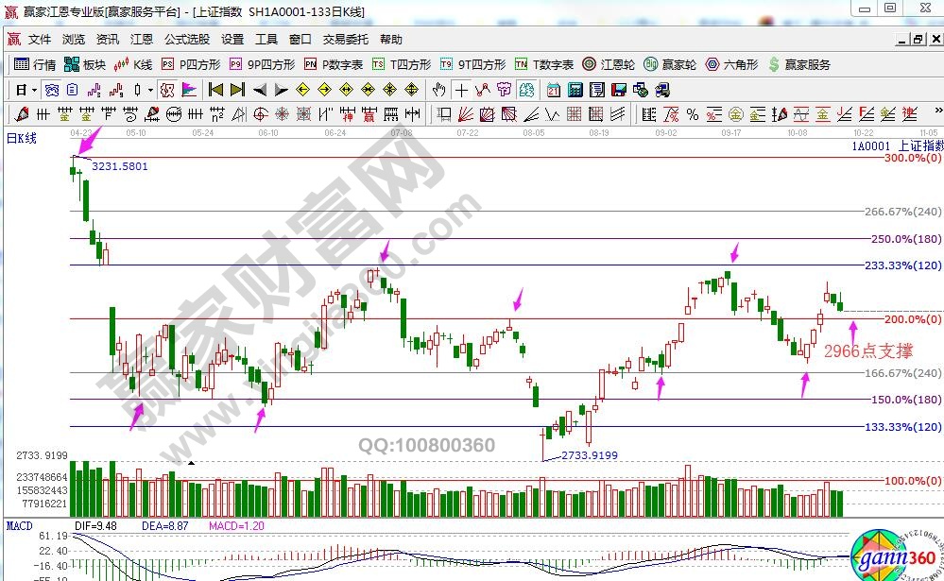944x581 pixels.
Task: Open the 六角形 hexagon tool
Action: tap(730, 64)
